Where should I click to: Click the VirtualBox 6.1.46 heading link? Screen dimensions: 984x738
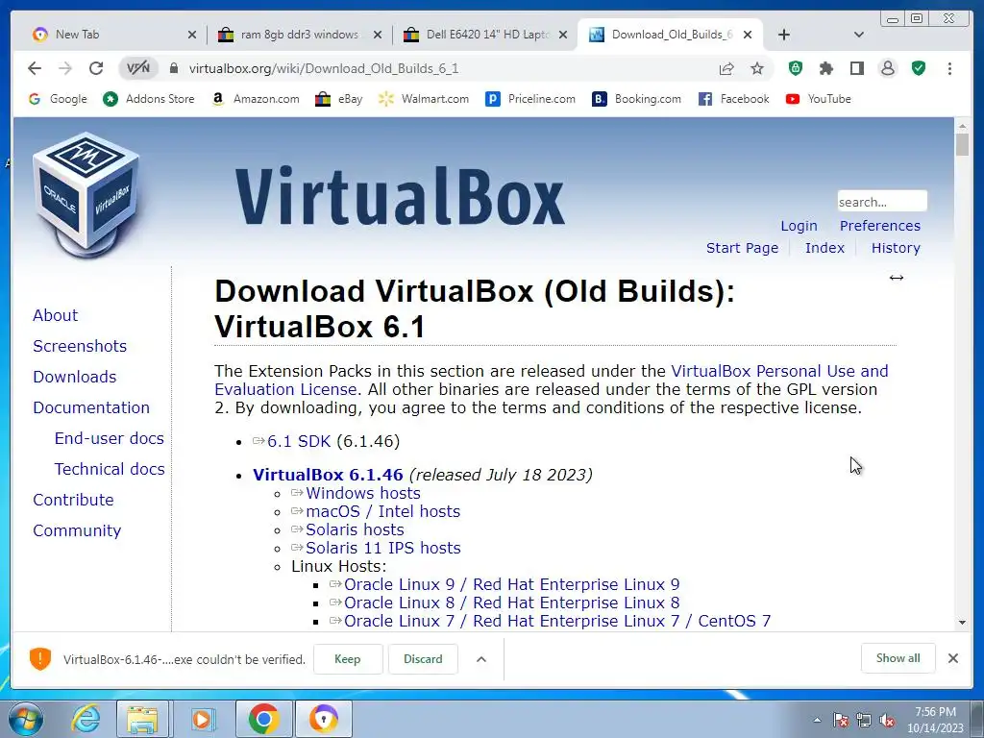pyautogui.click(x=328, y=475)
